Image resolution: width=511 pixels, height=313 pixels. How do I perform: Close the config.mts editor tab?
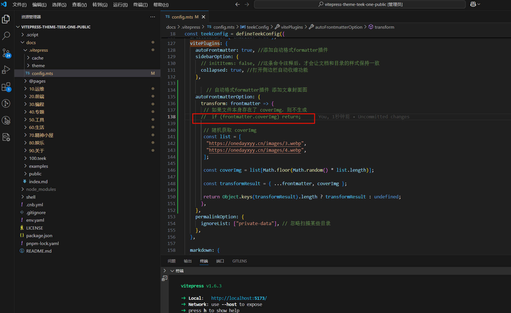coord(203,17)
